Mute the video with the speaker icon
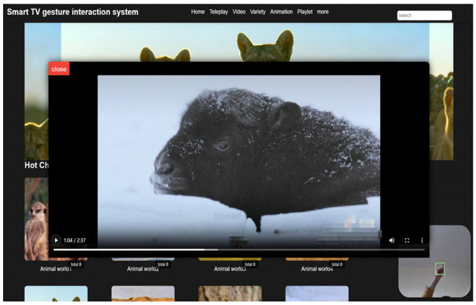Image resolution: width=476 pixels, height=305 pixels. [x=391, y=240]
